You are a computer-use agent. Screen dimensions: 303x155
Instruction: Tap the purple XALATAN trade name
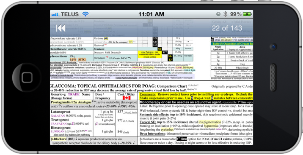[x=58, y=116]
